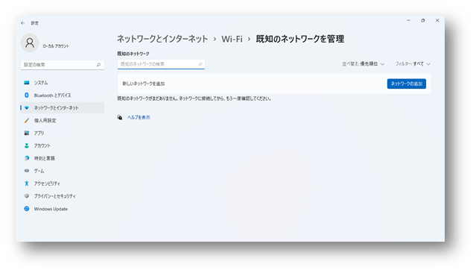
Task: Open the local account profile picture
Action: point(30,43)
